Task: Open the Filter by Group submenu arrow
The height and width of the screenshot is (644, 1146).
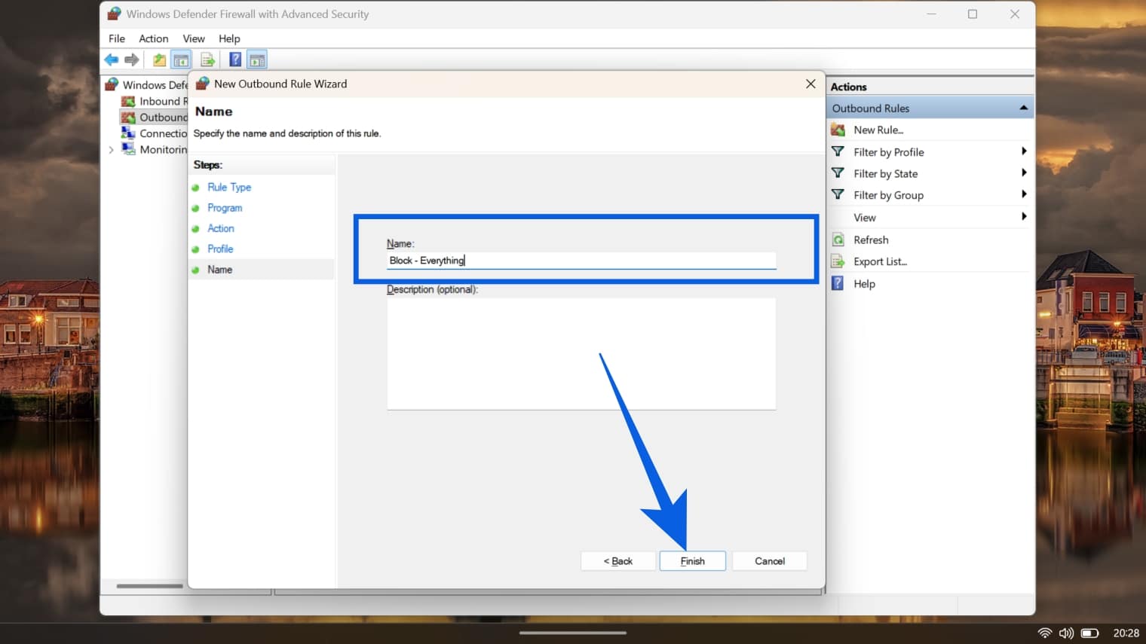Action: point(1024,194)
